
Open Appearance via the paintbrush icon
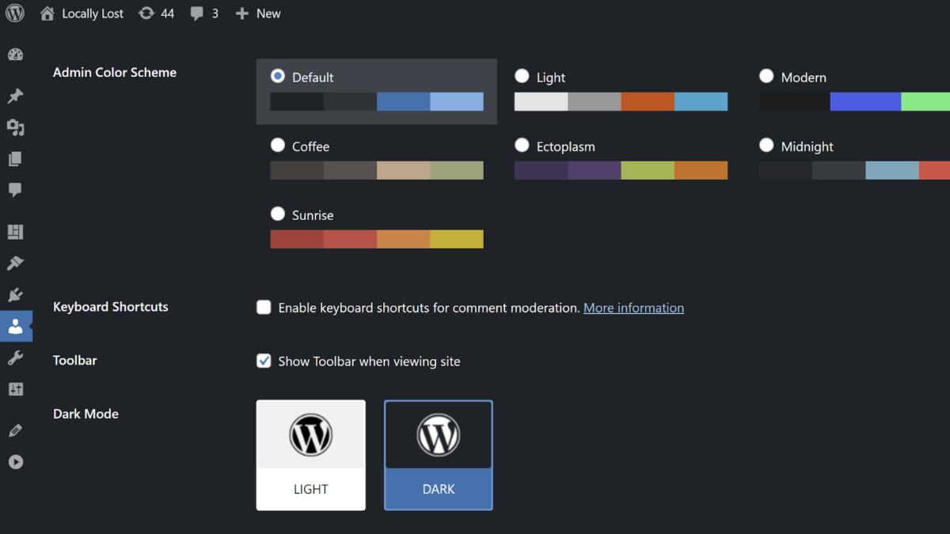pos(15,263)
